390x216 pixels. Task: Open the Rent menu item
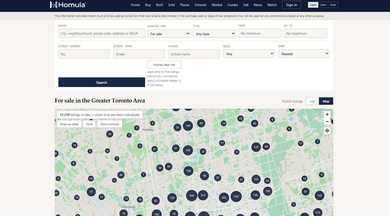click(159, 5)
